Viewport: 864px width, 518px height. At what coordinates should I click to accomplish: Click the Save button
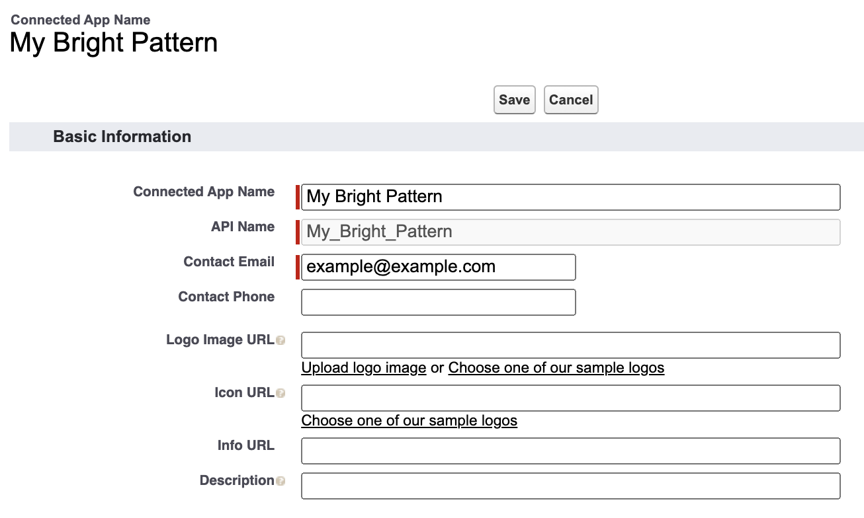coord(514,100)
